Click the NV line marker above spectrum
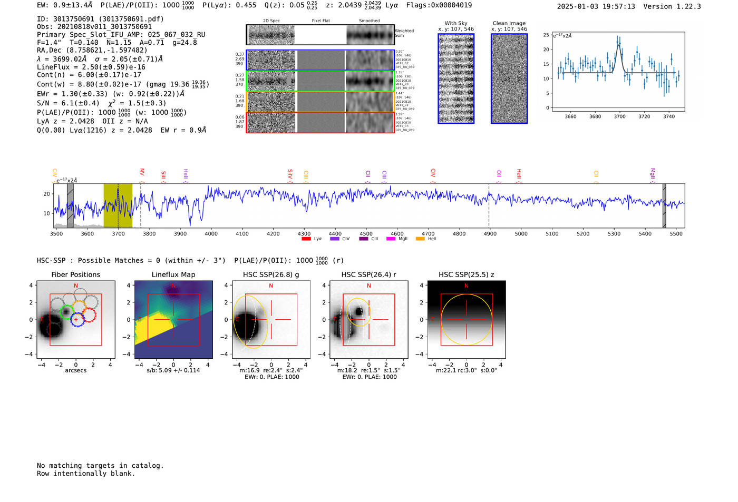 pos(142,174)
